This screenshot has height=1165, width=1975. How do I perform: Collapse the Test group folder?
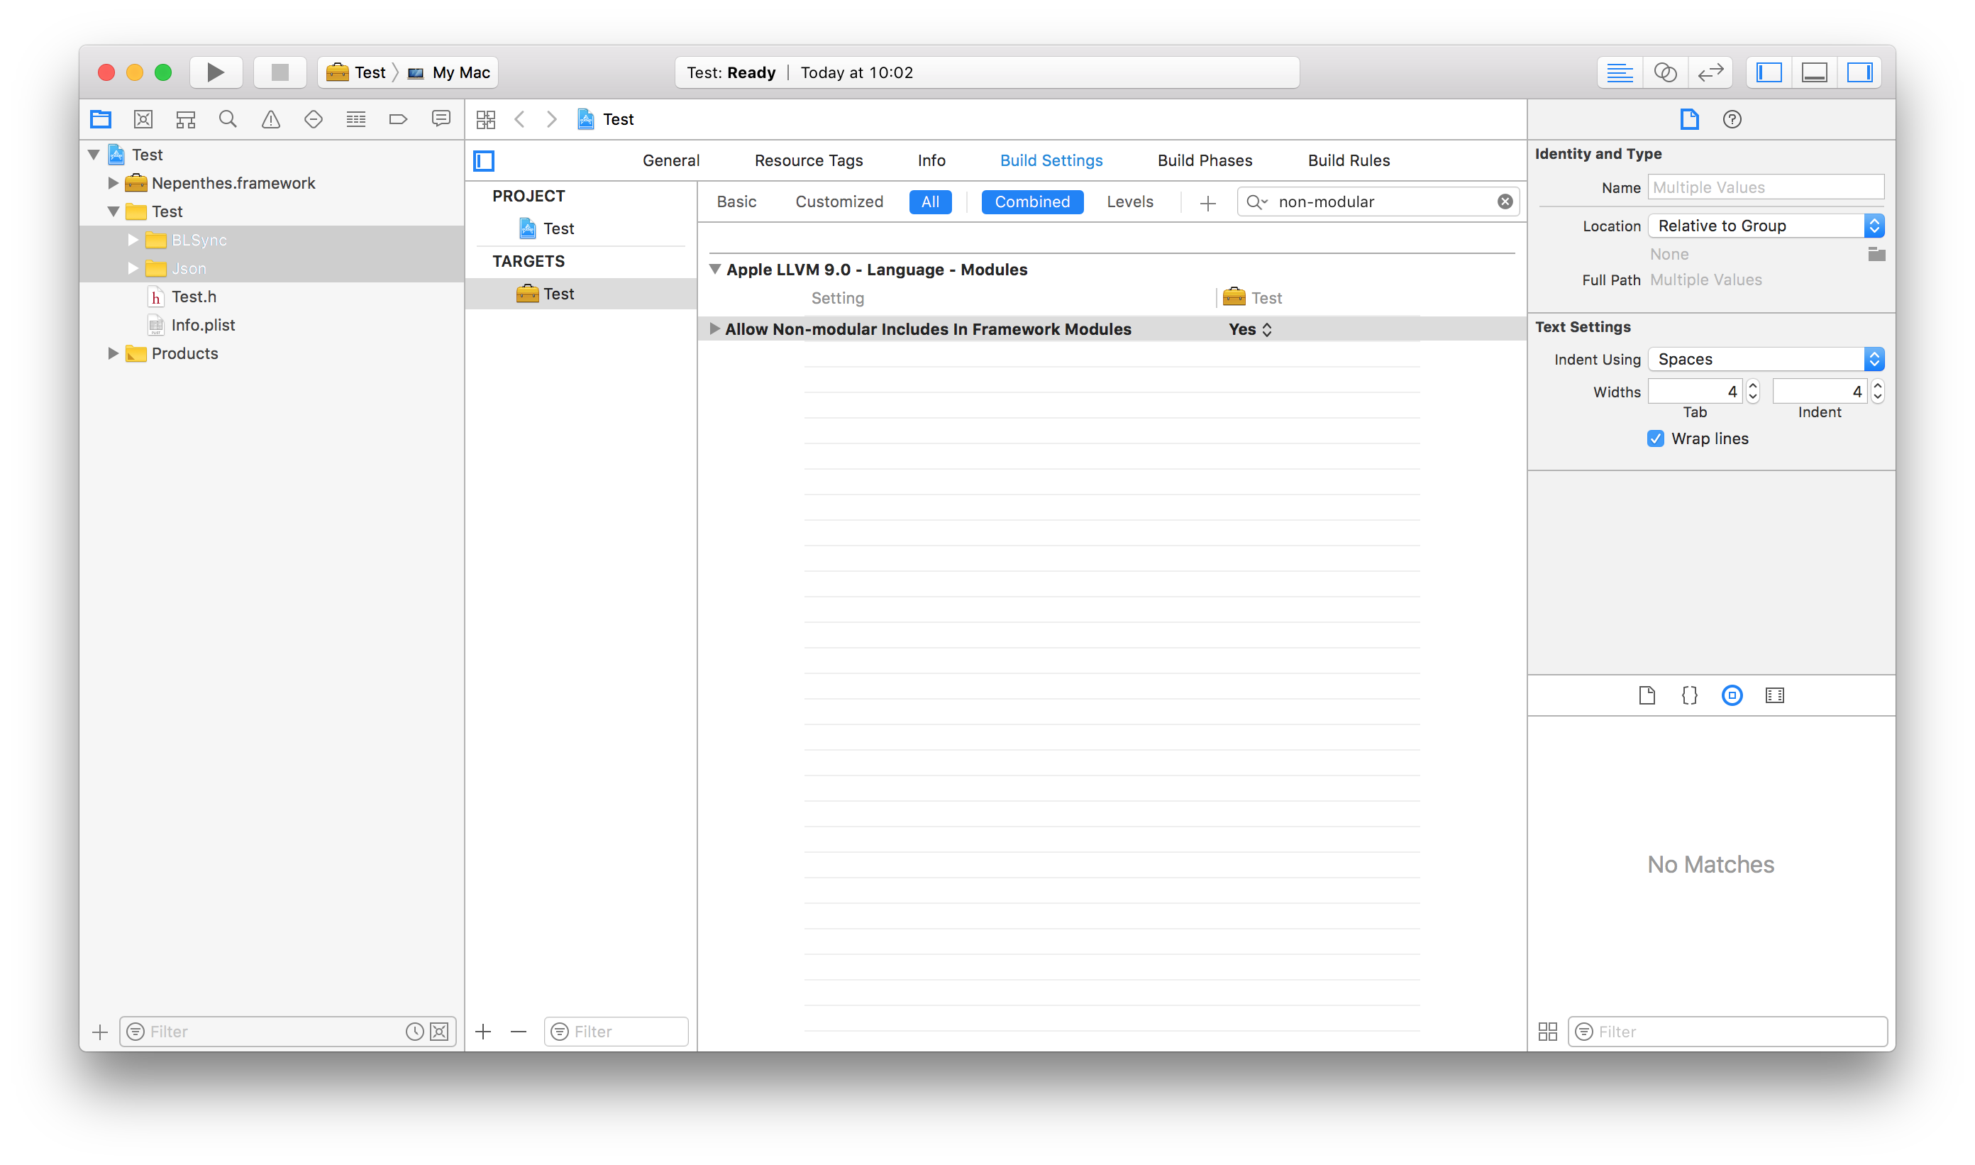point(114,211)
